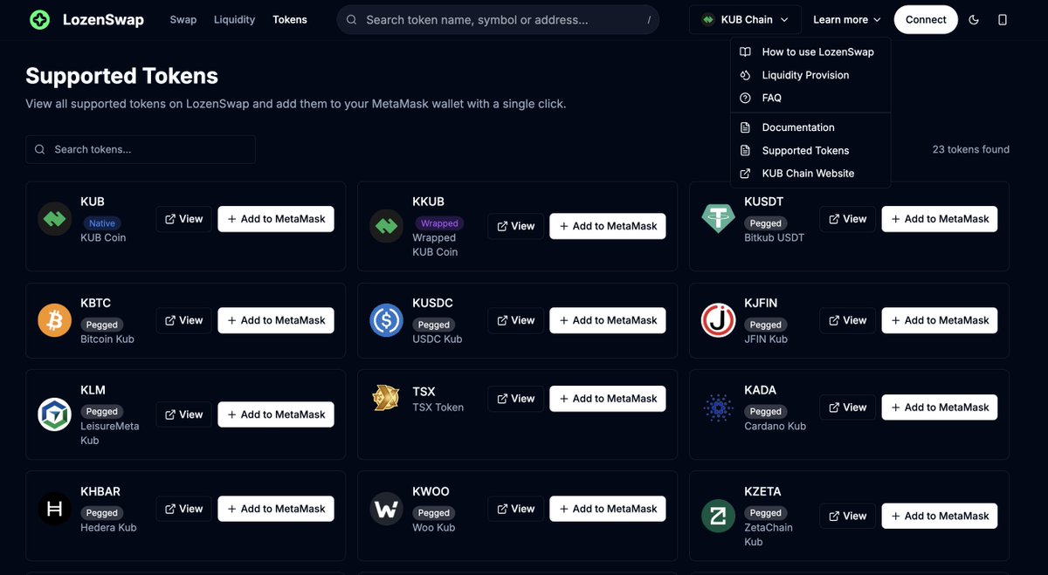View the KKUB token
Screen dimensions: 1048x575
tap(516, 226)
